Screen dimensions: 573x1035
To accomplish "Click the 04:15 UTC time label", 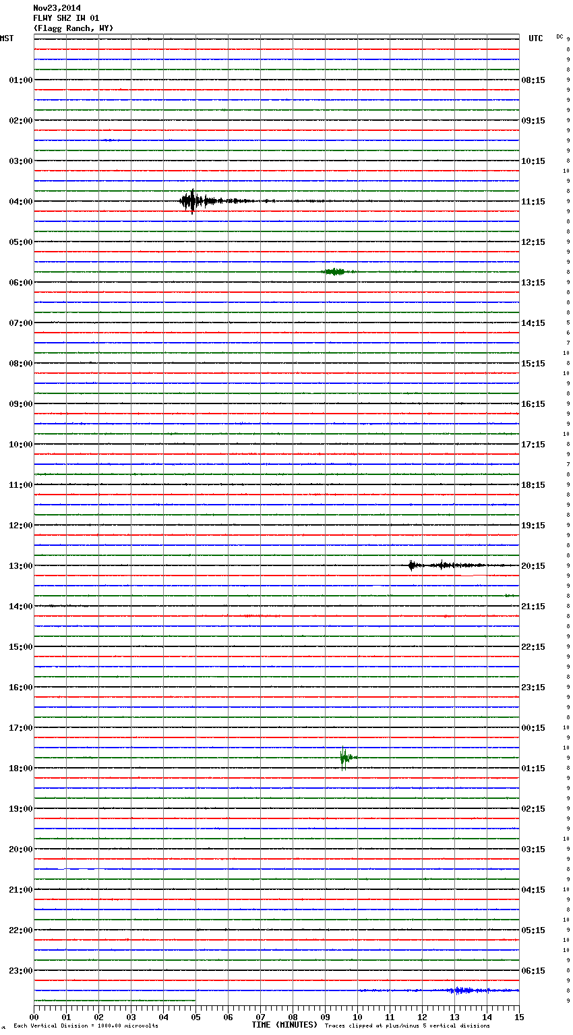I will coord(533,890).
